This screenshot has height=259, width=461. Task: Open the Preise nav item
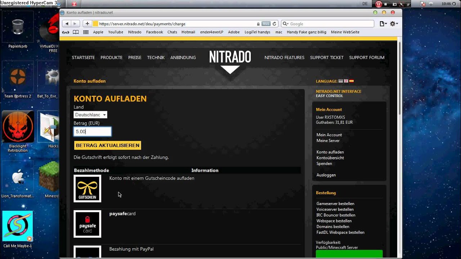[x=135, y=58]
